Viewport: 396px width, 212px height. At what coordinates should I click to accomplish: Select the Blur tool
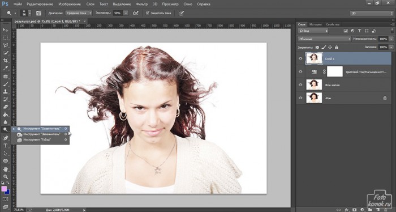[x=5, y=122]
